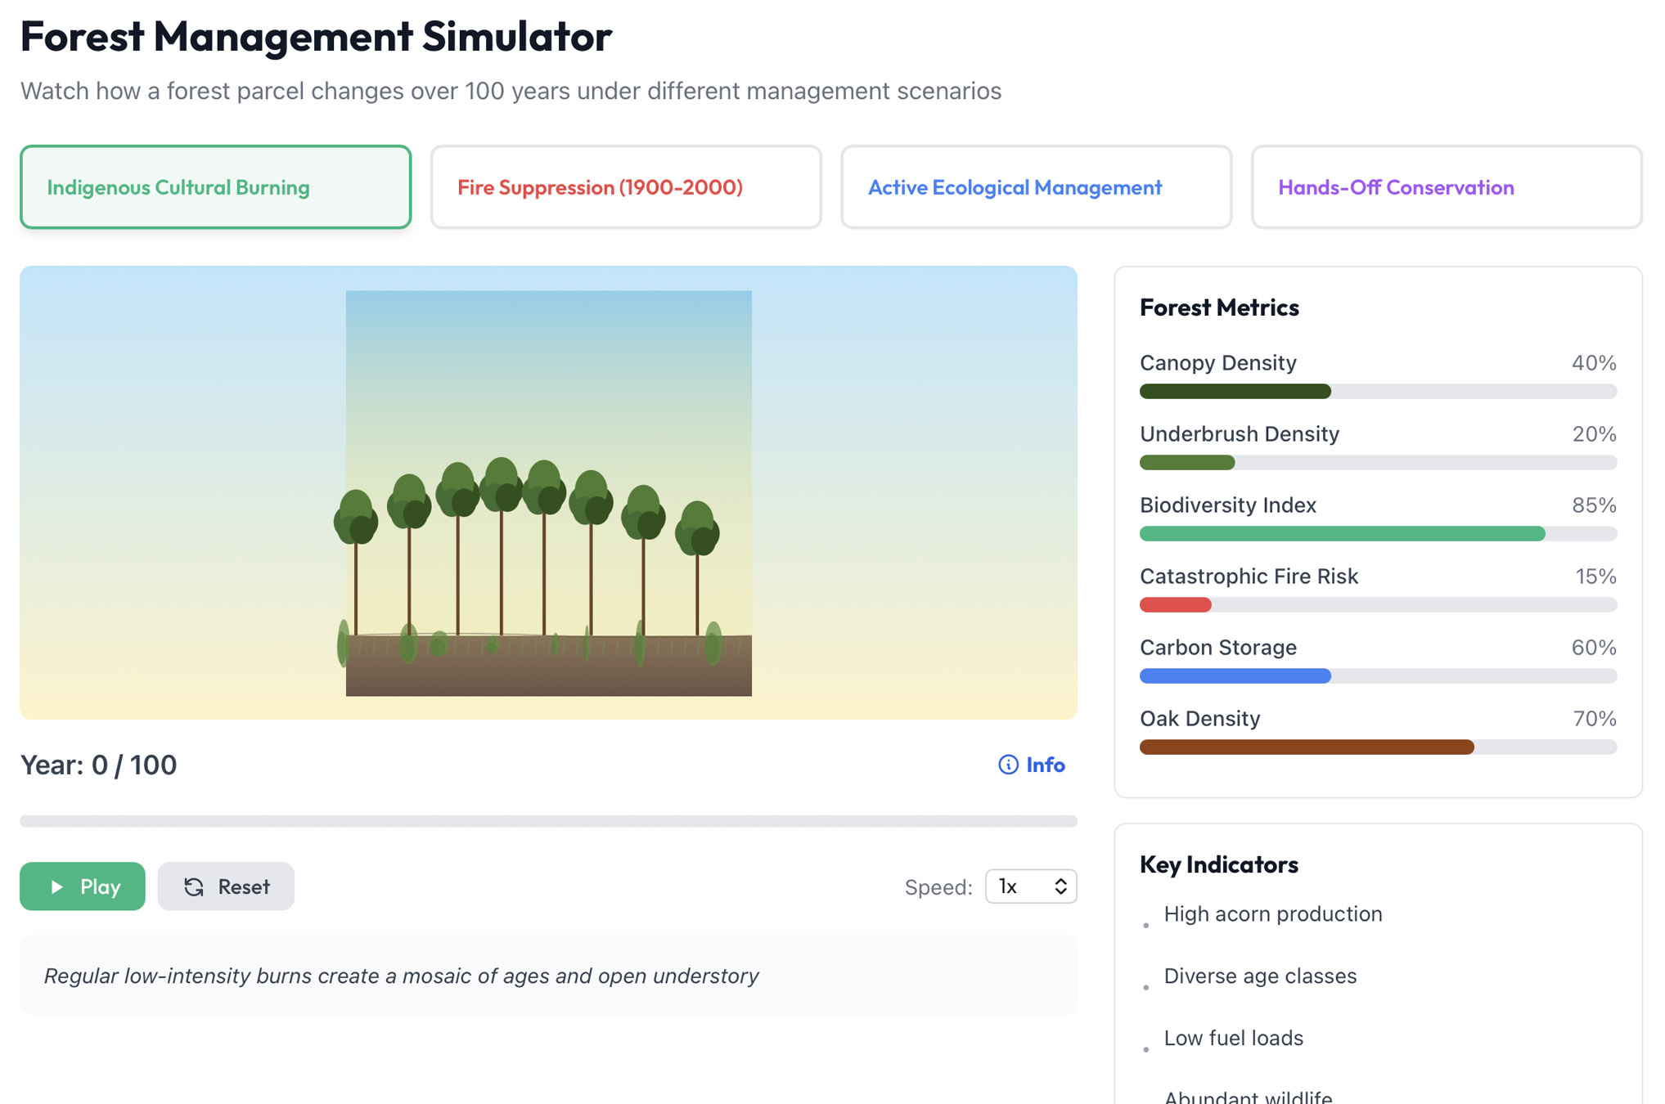Click the Year: 0 / 100 counter
Image resolution: width=1665 pixels, height=1104 pixels.
(97, 765)
